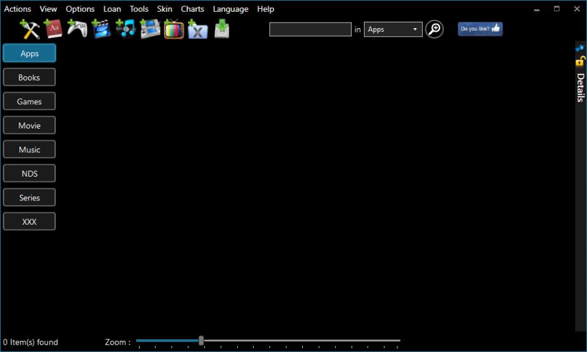The width and height of the screenshot is (587, 352).
Task: Open the Skin menu
Action: point(164,9)
